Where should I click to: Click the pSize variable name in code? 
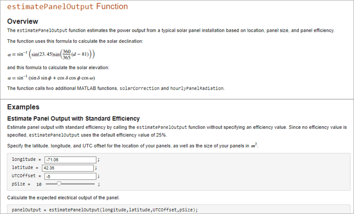[x=19, y=184]
